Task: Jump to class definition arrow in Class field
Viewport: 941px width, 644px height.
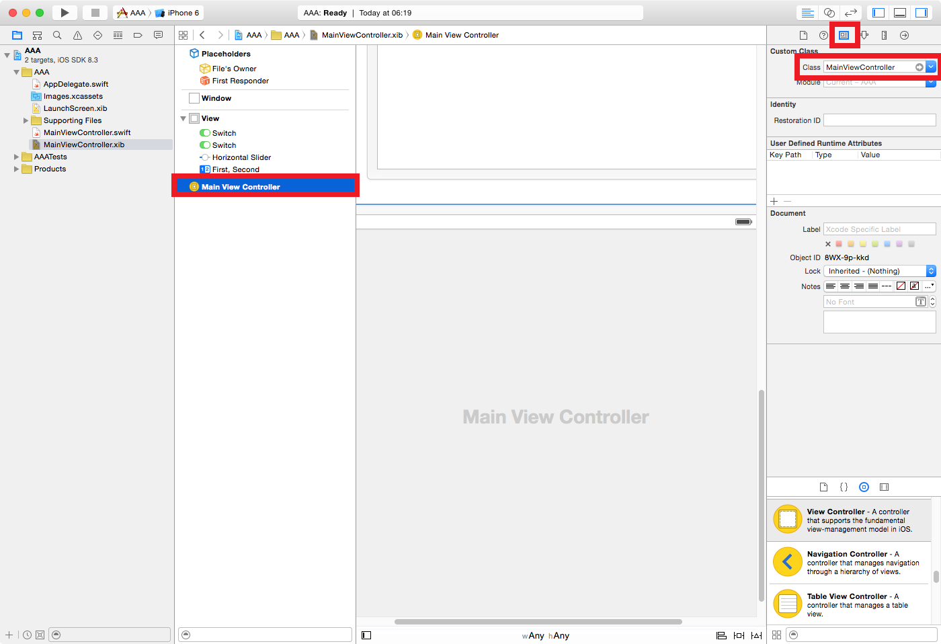Action: [919, 67]
